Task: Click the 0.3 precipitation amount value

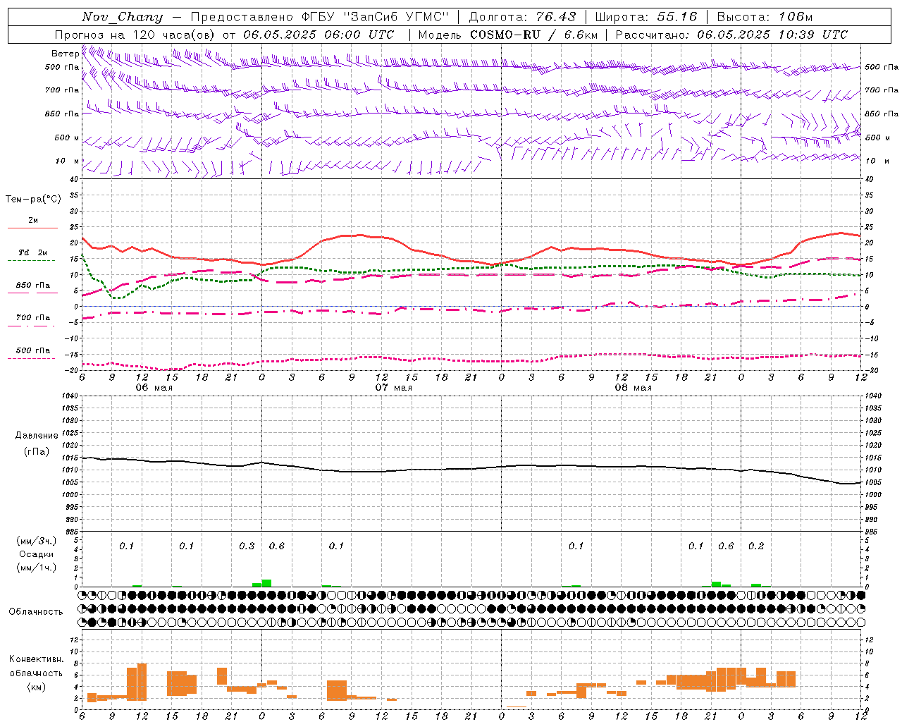Action: 247,546
